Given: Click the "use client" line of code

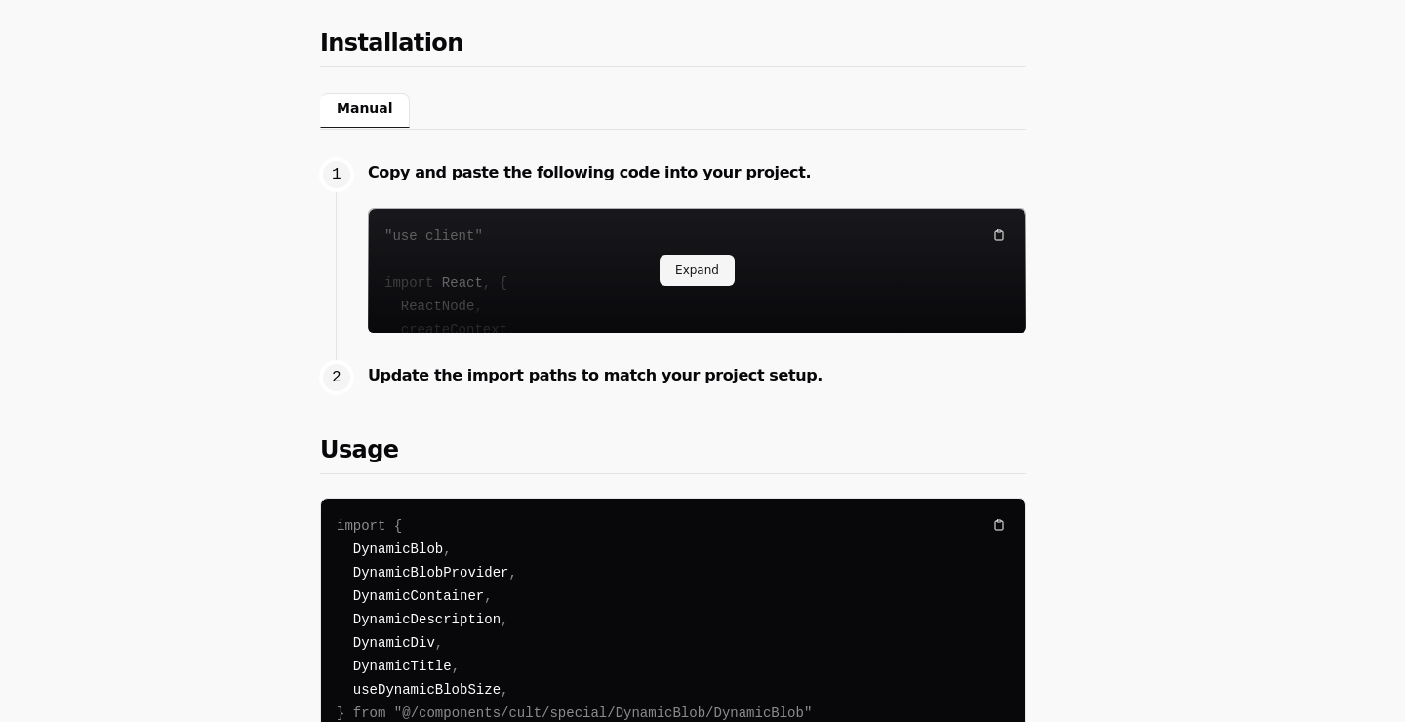Looking at the screenshot, I should (433, 236).
